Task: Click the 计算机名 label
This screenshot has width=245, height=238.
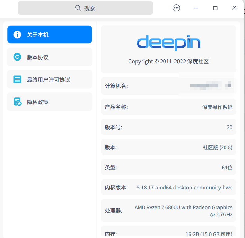Action: click(x=116, y=86)
